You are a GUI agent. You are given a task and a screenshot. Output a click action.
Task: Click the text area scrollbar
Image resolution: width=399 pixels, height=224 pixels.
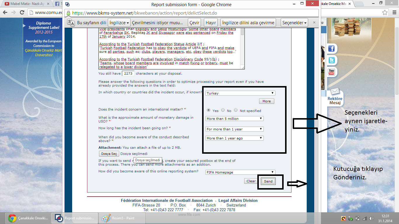pyautogui.click(x=242, y=49)
